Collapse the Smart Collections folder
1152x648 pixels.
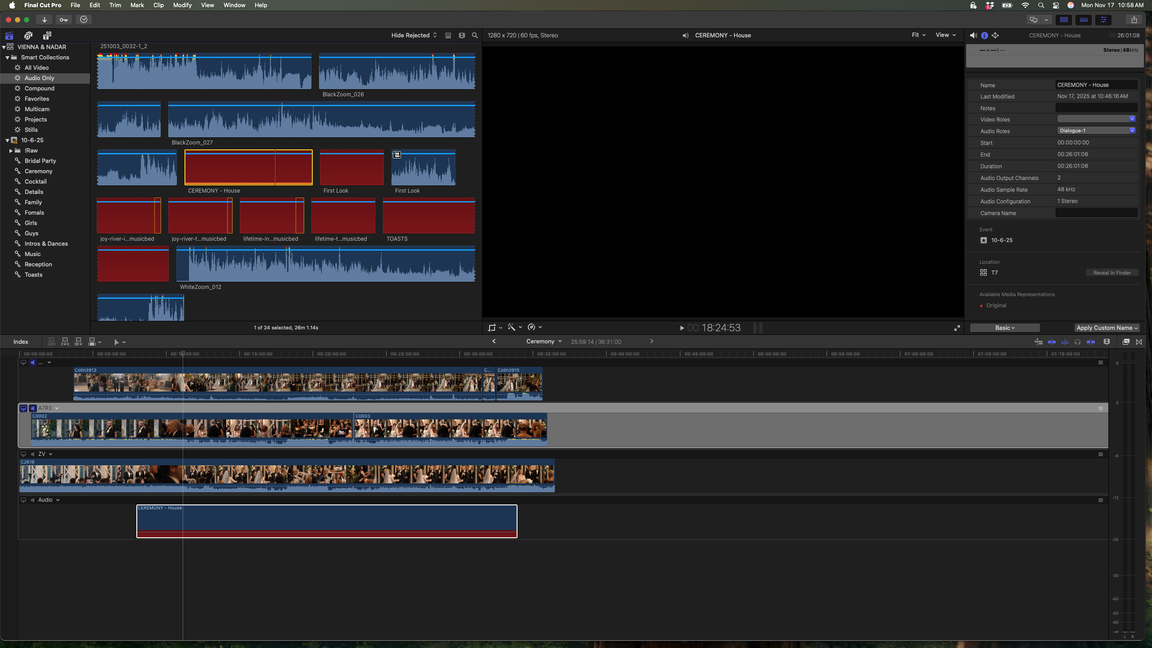(7, 58)
